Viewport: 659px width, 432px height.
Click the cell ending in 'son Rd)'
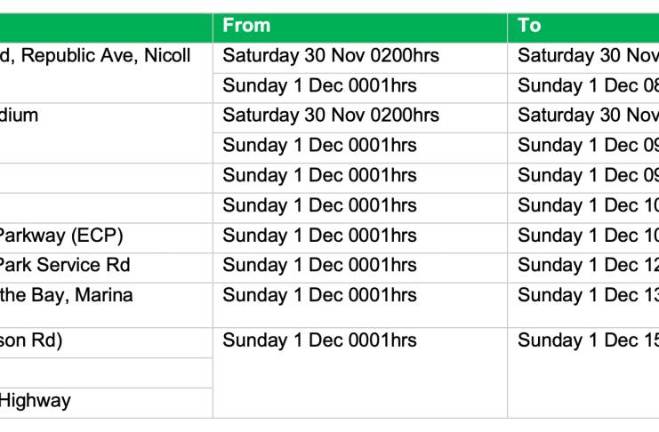pyautogui.click(x=31, y=340)
